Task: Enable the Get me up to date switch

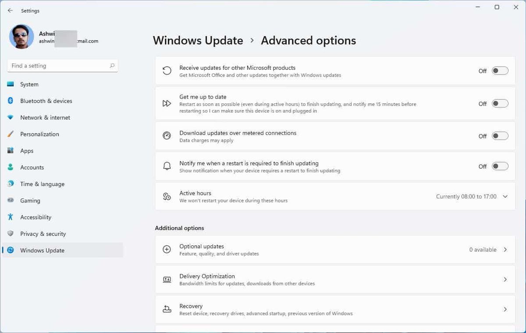Action: pos(500,103)
